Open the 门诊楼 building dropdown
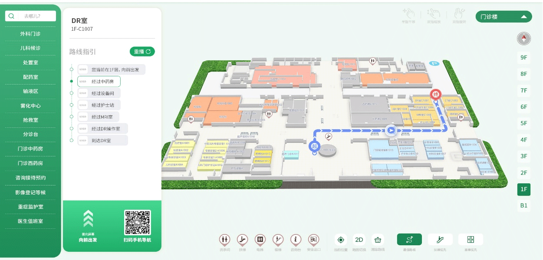The width and height of the screenshot is (543, 260). [x=504, y=17]
